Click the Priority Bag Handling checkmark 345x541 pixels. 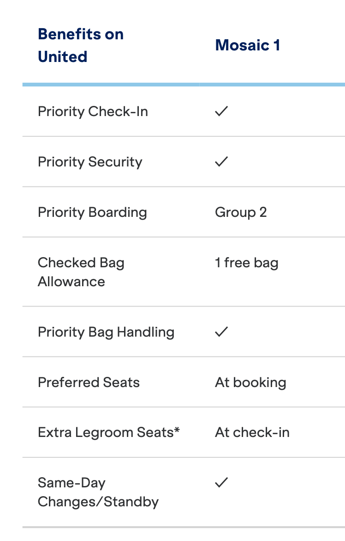coord(221,332)
